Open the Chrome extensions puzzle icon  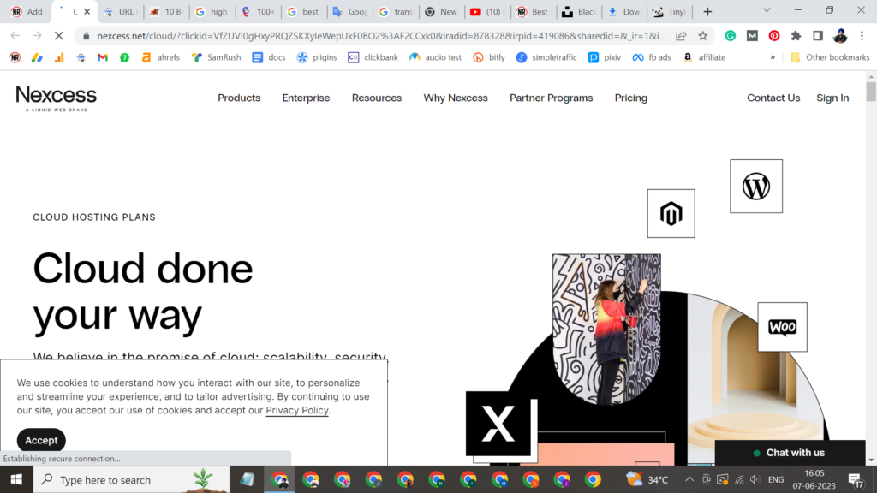click(796, 36)
